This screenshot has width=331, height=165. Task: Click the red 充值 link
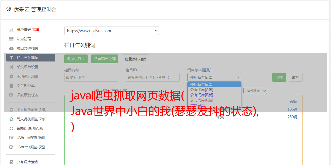(x=36, y=30)
